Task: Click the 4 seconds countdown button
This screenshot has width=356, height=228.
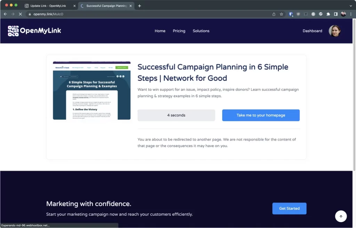Action: [x=176, y=115]
